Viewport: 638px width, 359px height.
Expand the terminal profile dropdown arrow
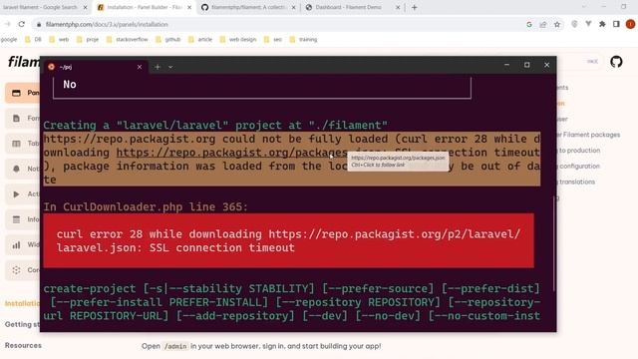(170, 67)
